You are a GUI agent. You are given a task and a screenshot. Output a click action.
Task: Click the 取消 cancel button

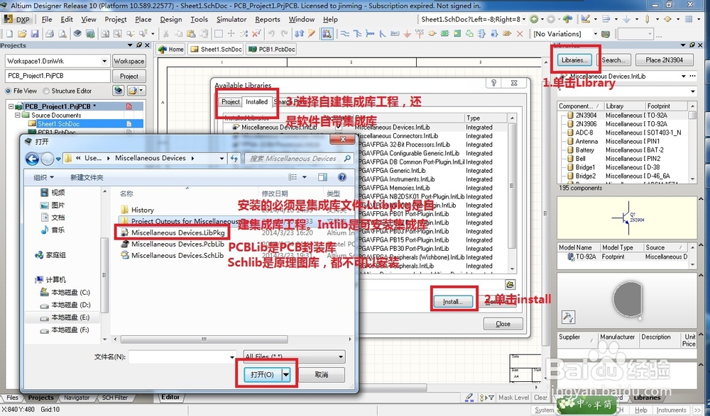pyautogui.click(x=322, y=374)
